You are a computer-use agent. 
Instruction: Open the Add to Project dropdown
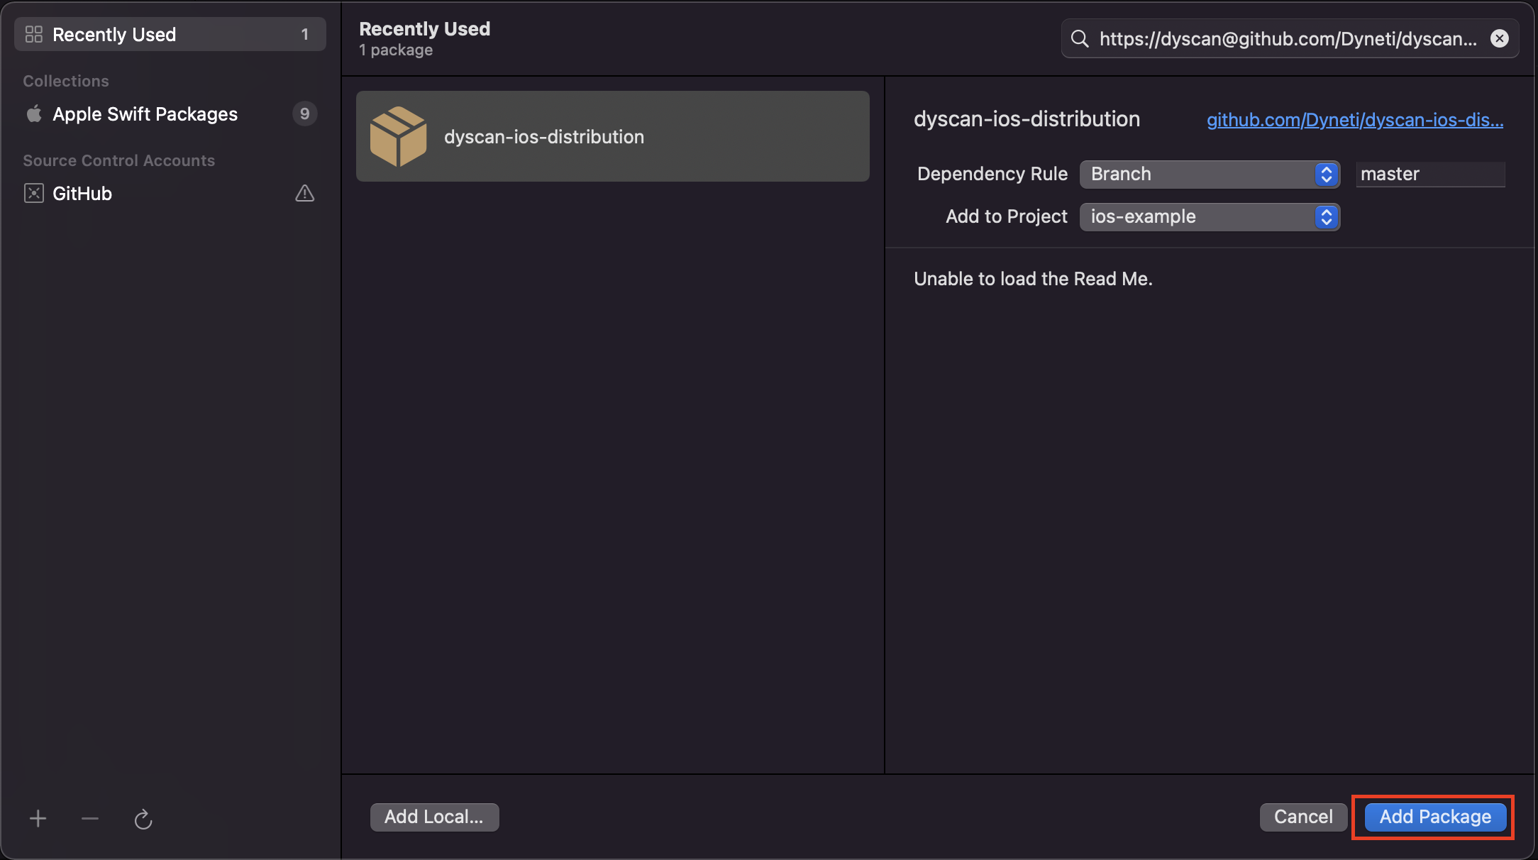tap(1210, 216)
